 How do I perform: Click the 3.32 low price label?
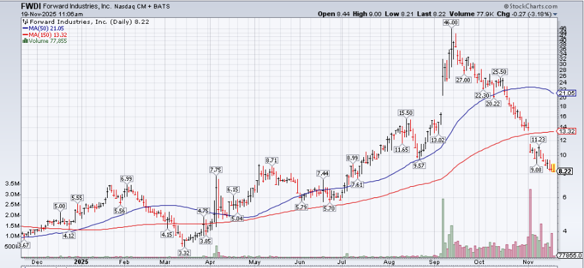(184, 252)
